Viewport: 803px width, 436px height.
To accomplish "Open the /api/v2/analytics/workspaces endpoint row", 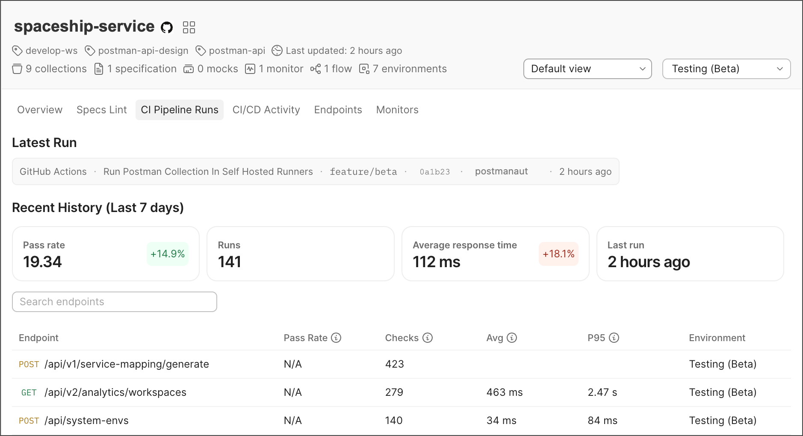I will click(115, 392).
